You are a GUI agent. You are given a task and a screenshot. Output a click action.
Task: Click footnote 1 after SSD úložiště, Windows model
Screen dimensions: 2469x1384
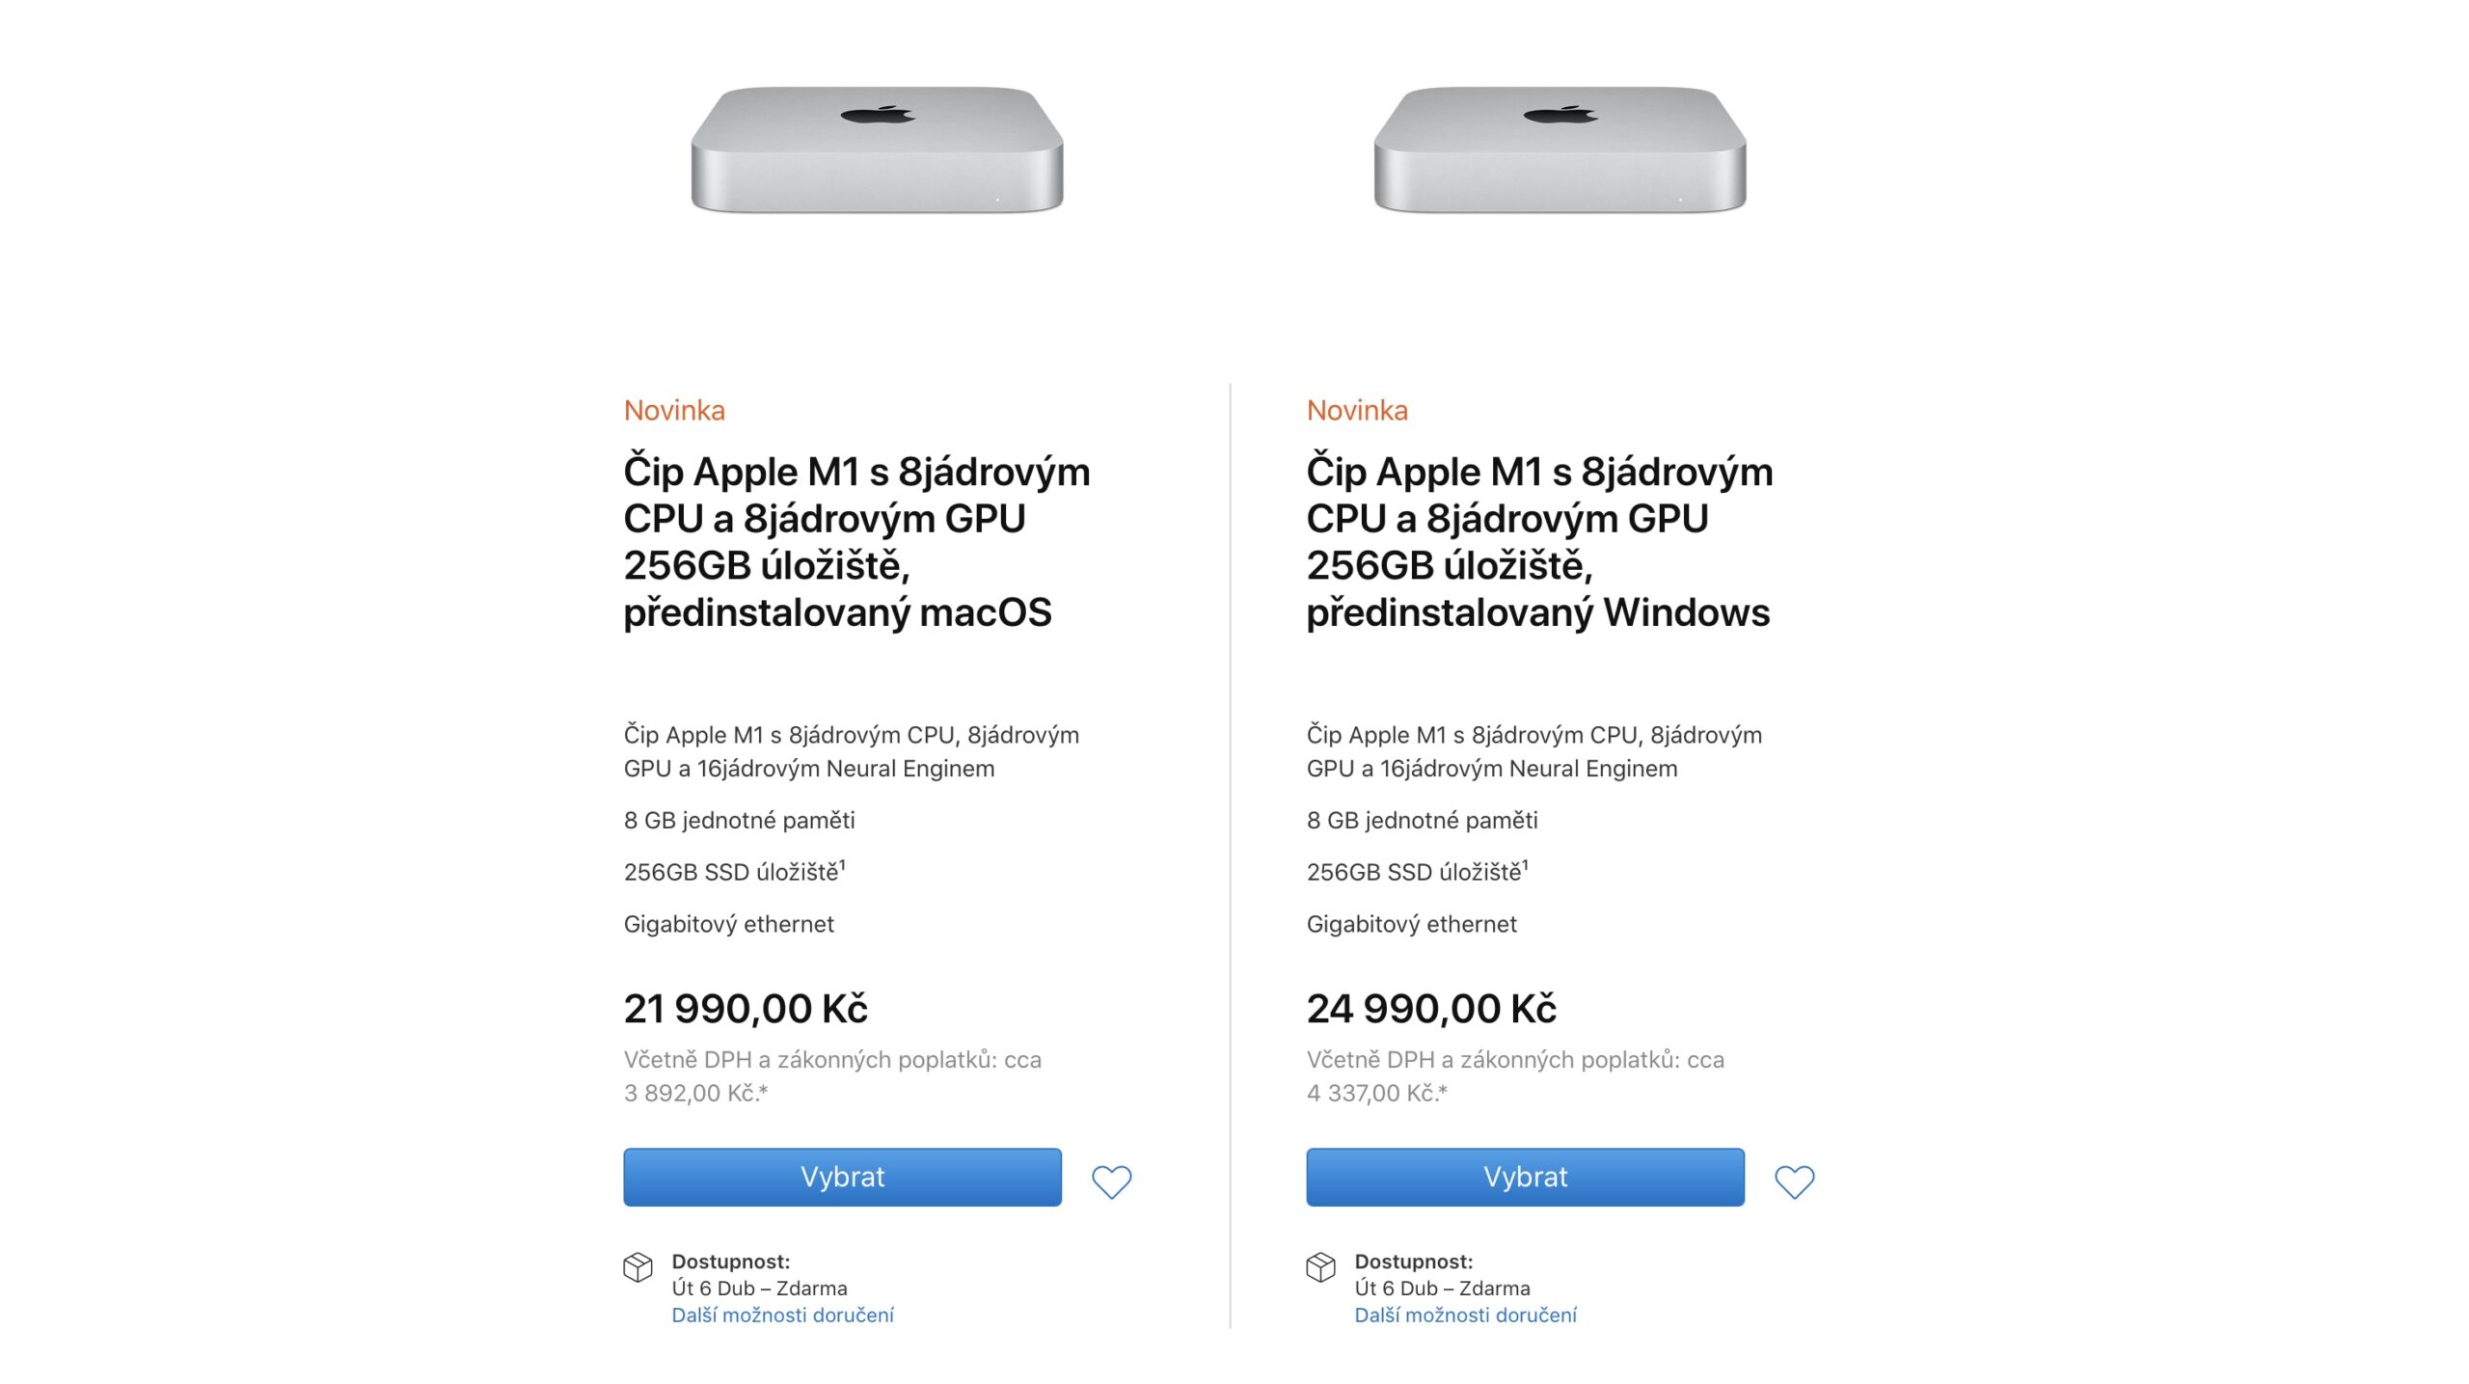pos(1525,864)
